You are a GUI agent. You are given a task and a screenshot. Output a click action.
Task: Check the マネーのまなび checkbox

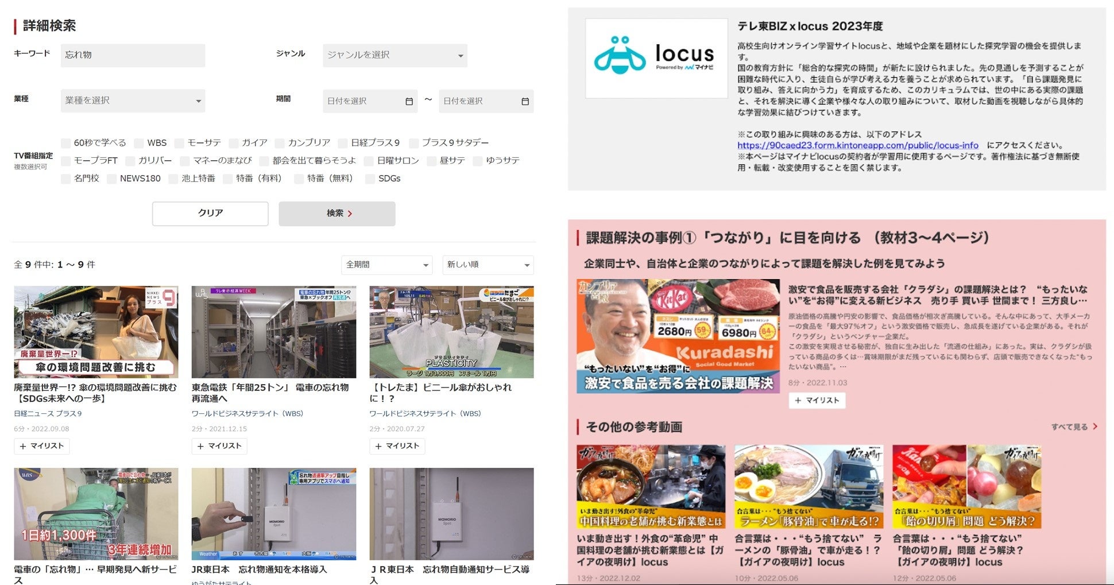185,161
